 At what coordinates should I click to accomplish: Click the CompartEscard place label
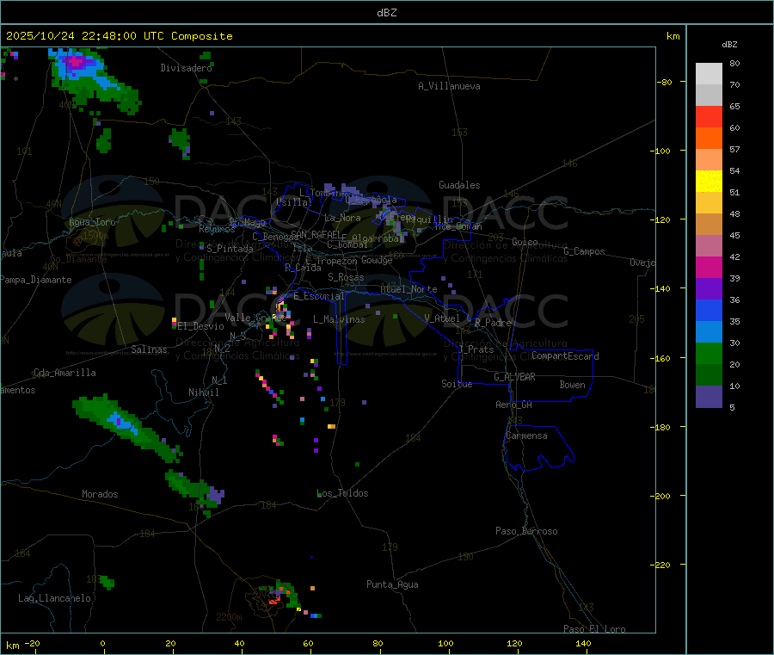(x=565, y=356)
